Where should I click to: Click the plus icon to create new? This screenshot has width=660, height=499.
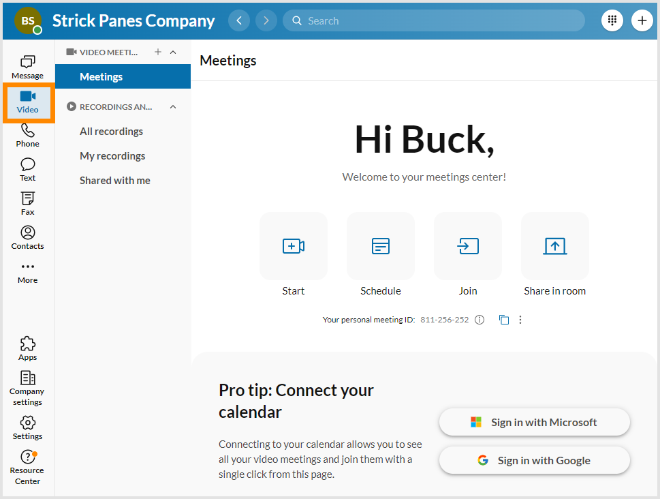[642, 20]
